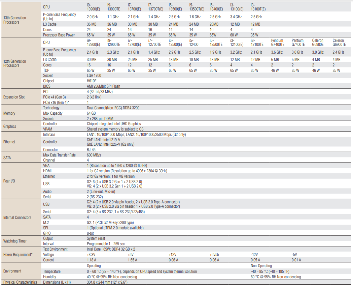This screenshot has width=353, height=286.
Task: Select '4 (32-bit/33 MHz)' PCI value
Action: pyautogui.click(x=100, y=92)
